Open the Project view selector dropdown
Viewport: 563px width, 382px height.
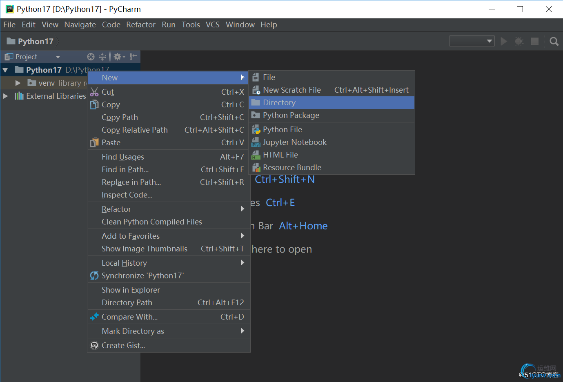(x=58, y=57)
